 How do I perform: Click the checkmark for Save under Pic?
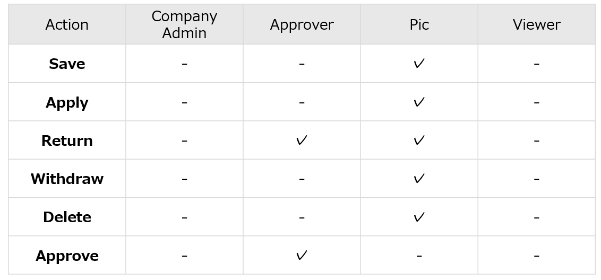[419, 64]
